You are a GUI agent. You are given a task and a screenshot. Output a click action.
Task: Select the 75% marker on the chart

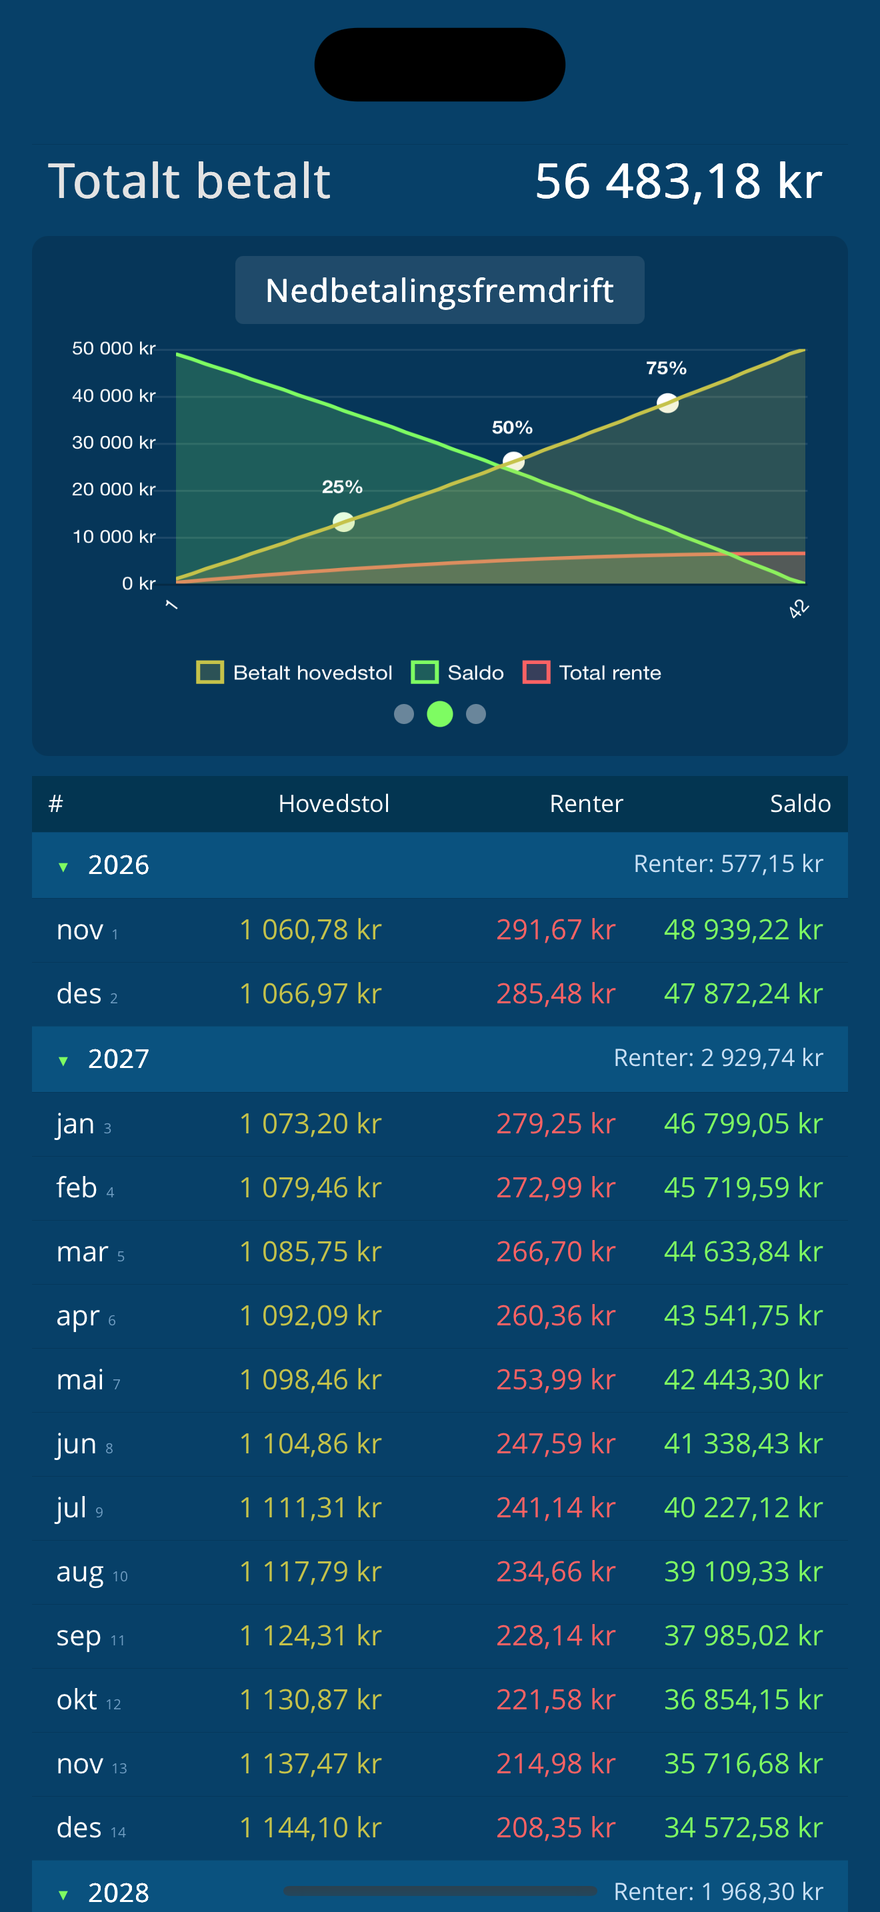click(668, 403)
